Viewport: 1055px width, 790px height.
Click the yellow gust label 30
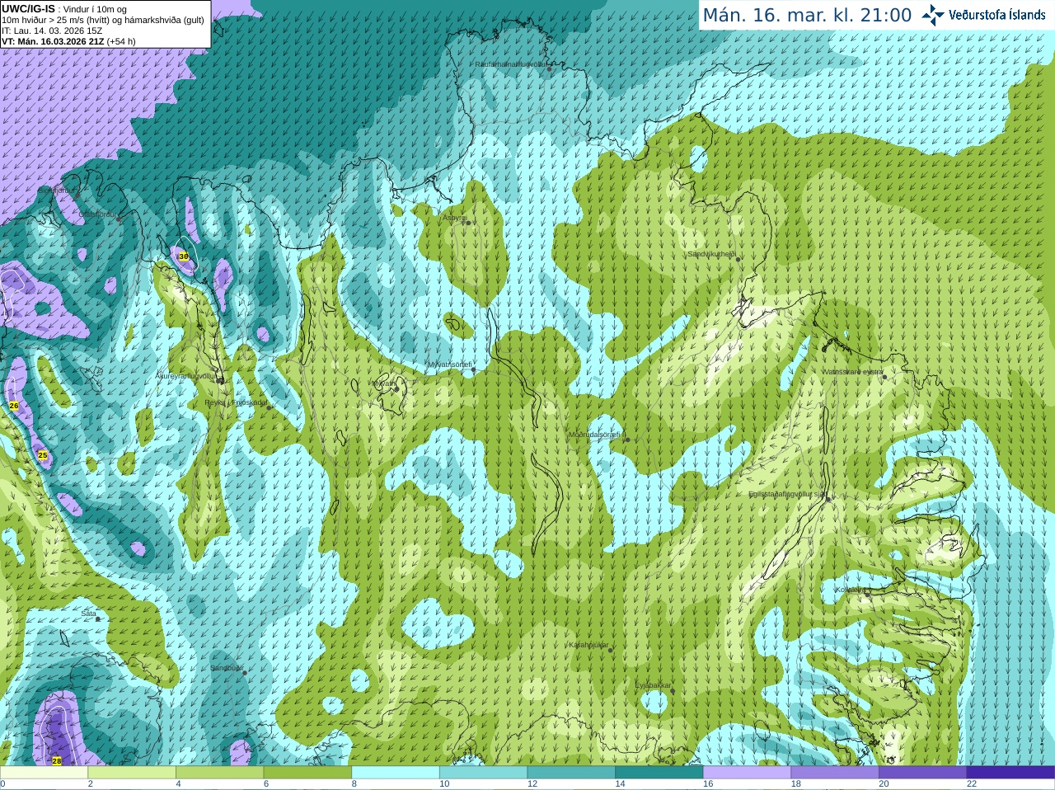pyautogui.click(x=184, y=256)
